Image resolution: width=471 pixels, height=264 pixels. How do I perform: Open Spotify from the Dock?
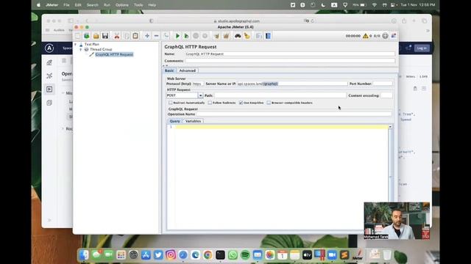click(x=245, y=255)
